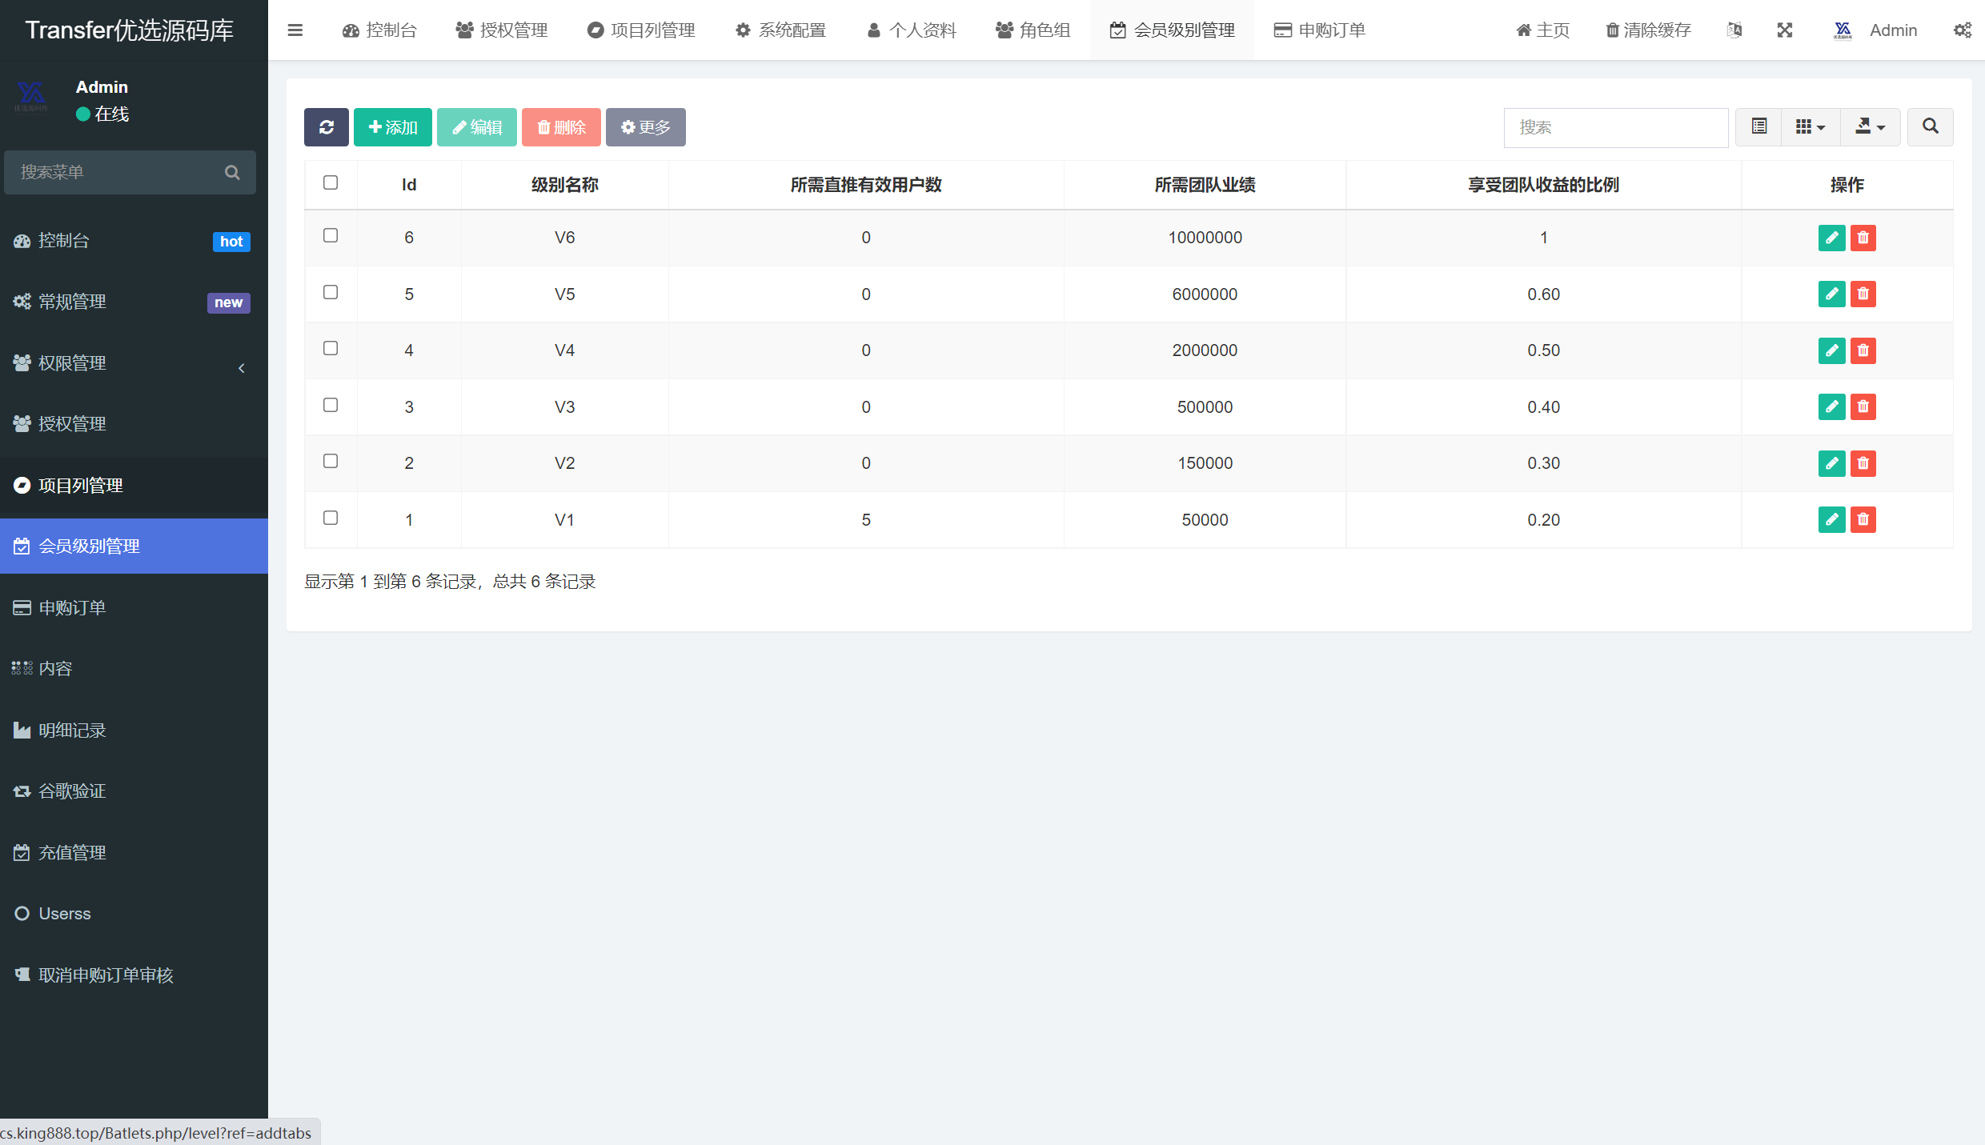Viewport: 1985px width, 1145px height.
Task: Tick the checkbox for V2 row
Action: 331,462
